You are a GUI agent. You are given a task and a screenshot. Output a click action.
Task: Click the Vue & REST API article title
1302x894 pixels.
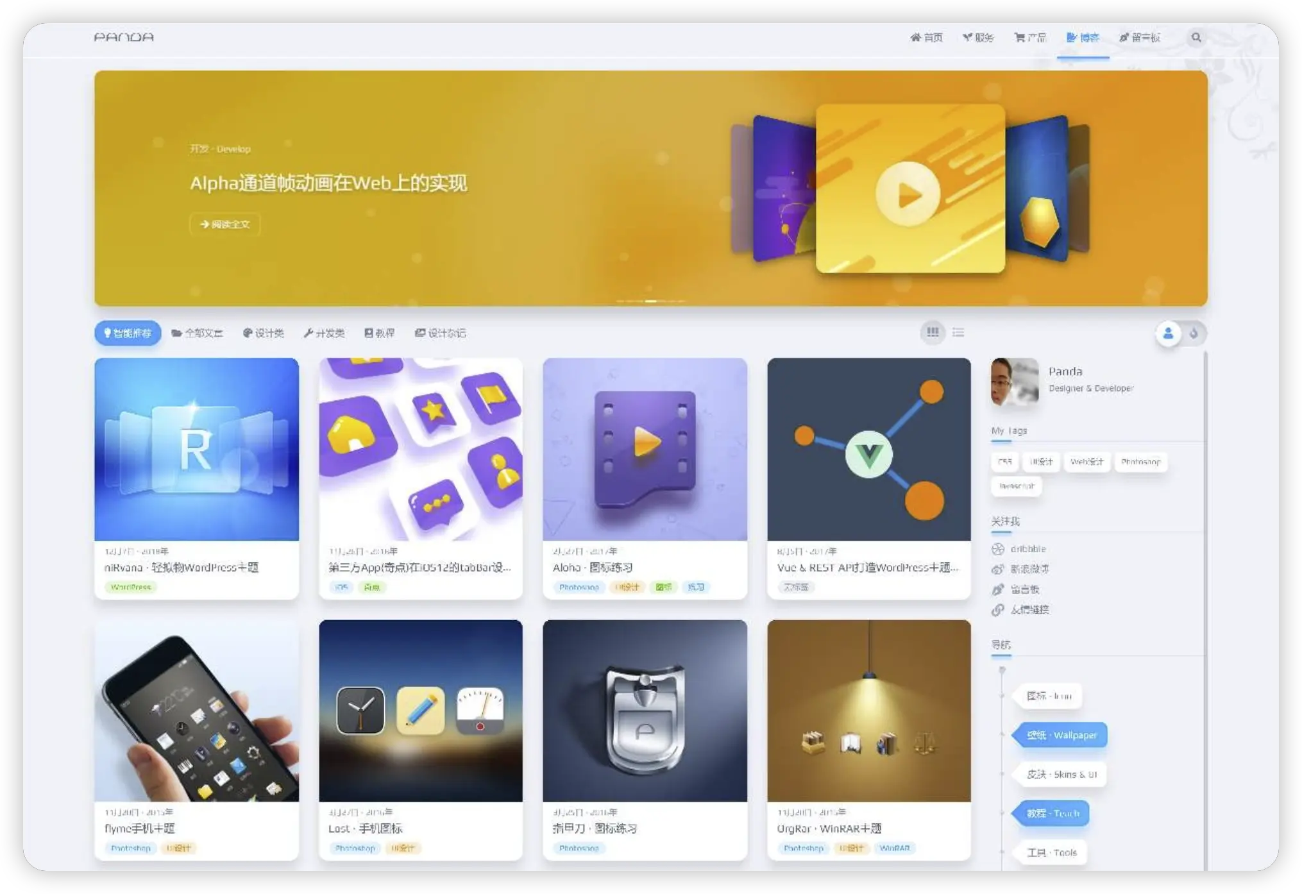tap(868, 568)
